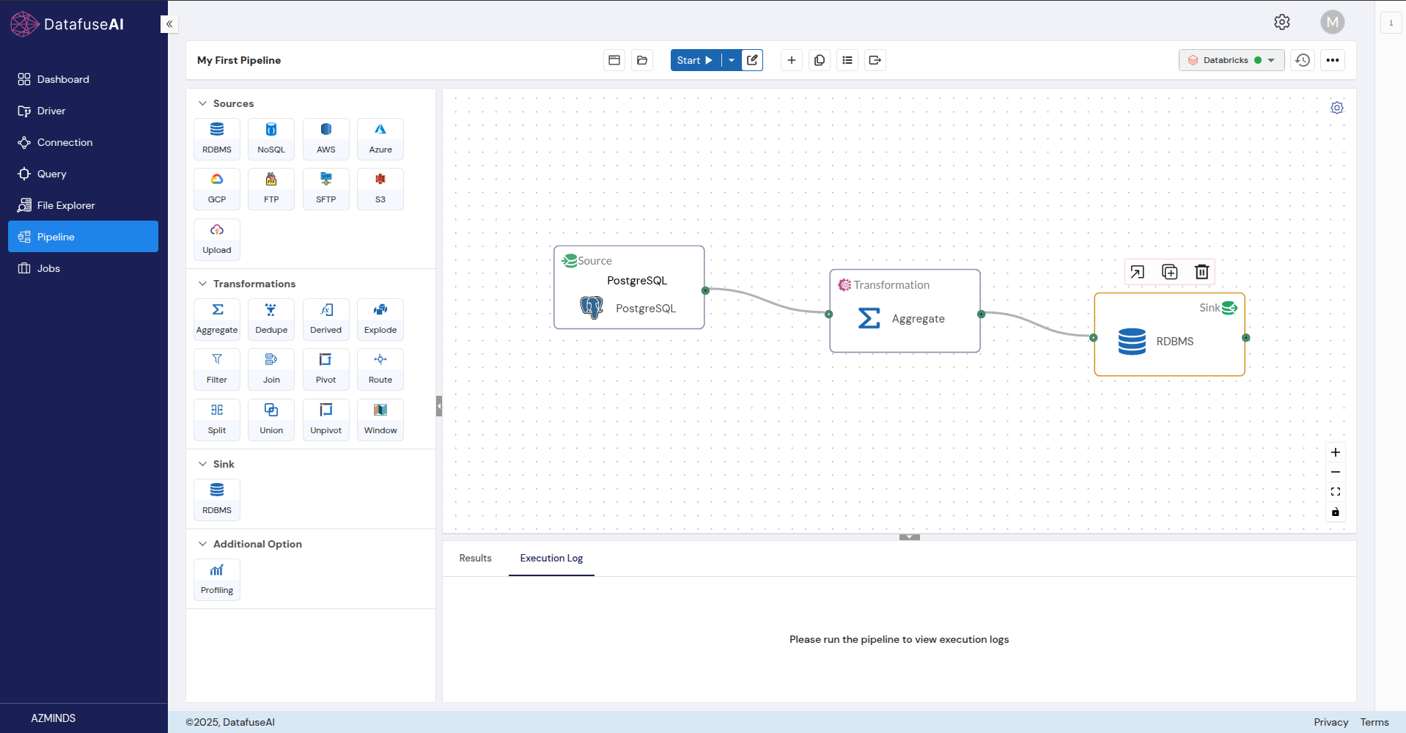The image size is (1406, 733).
Task: Open the Jobs menu item
Action: coord(48,268)
